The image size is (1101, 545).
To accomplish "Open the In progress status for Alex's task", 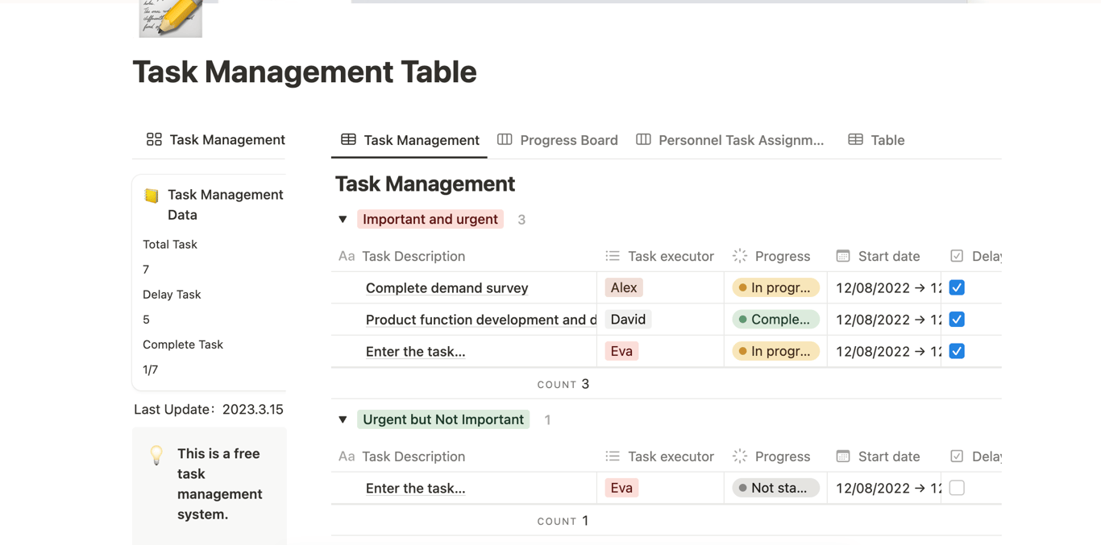I will (x=775, y=287).
